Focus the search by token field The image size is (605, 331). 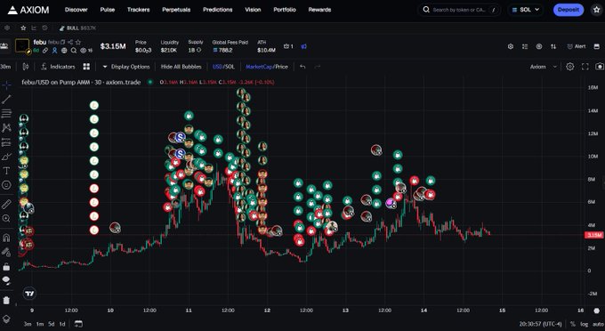[x=459, y=10]
